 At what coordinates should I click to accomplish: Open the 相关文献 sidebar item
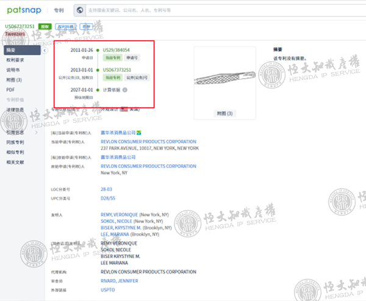pos(15,162)
